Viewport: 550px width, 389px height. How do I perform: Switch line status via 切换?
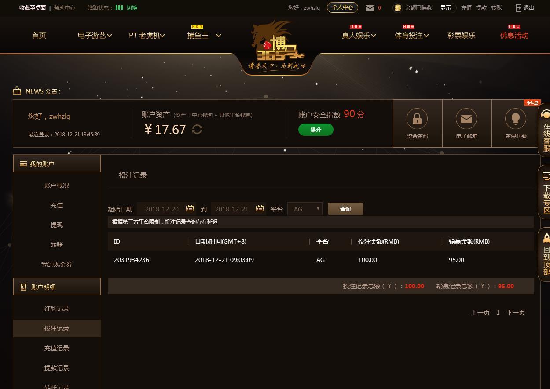coord(132,7)
